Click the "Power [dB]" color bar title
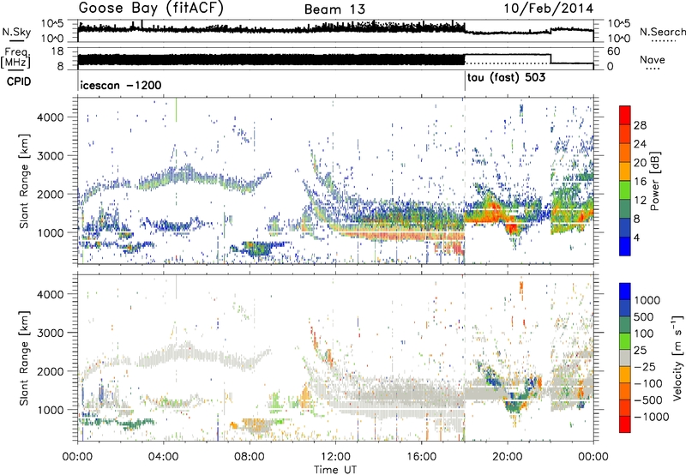Screen dimensions: 686x475 pyautogui.click(x=654, y=181)
